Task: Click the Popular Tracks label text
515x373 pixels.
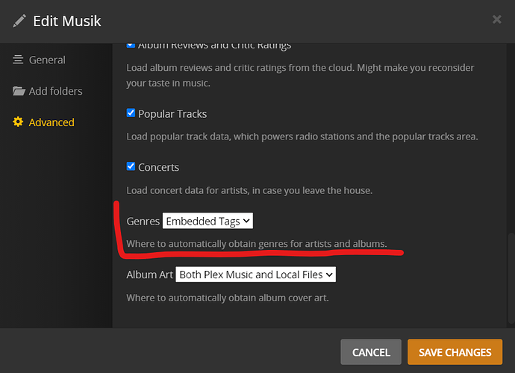Action: 172,114
